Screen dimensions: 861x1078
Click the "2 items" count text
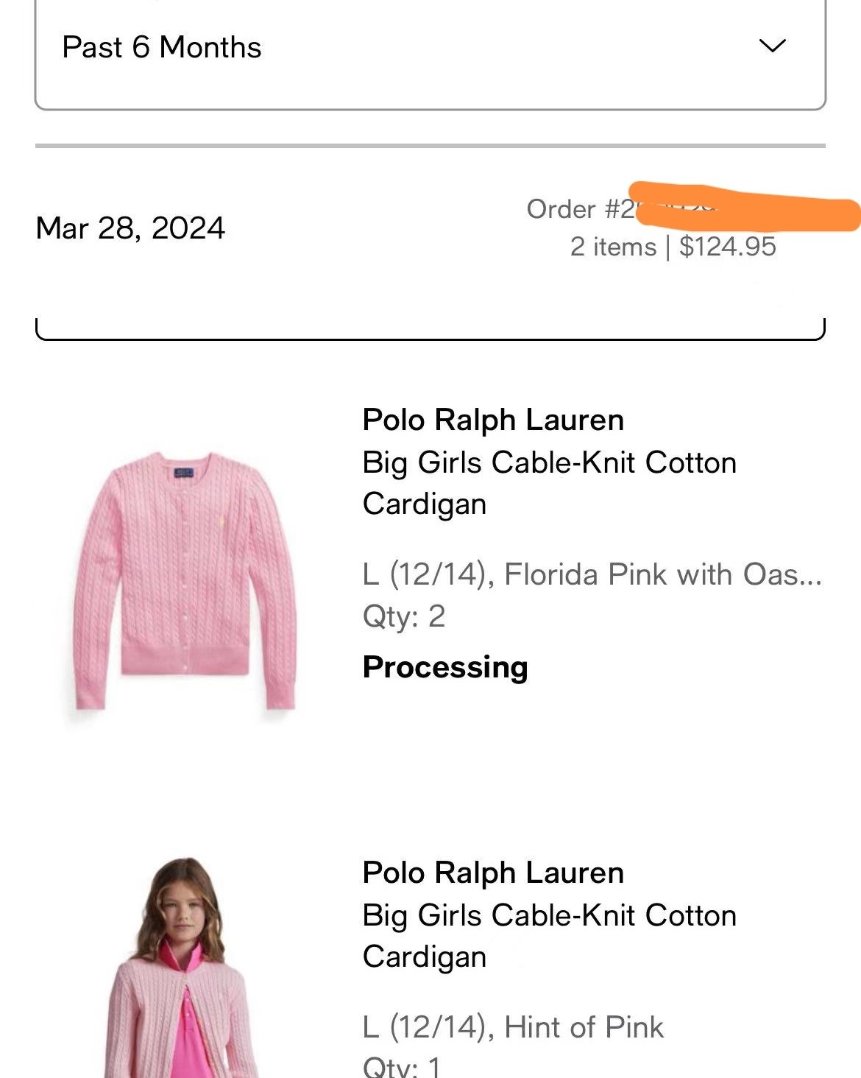coord(612,247)
